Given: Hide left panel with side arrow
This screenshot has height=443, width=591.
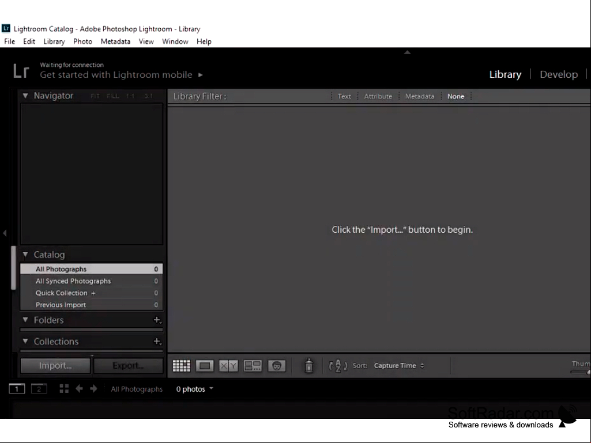Looking at the screenshot, I should click(5, 233).
